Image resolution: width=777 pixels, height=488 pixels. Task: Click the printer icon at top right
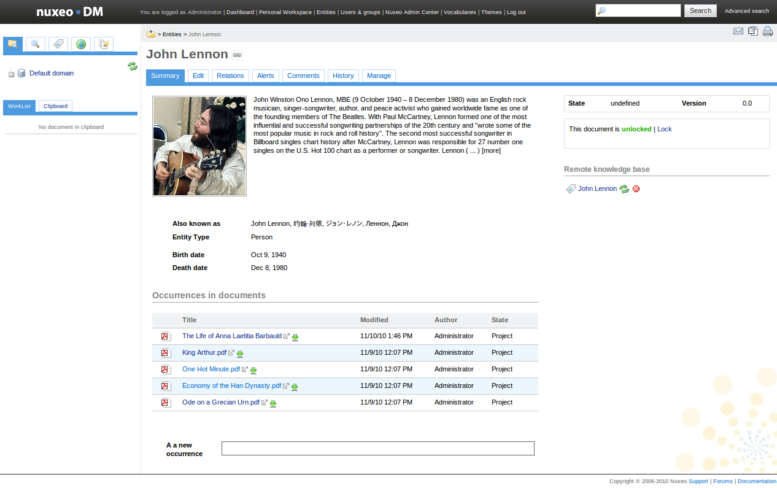pyautogui.click(x=768, y=31)
